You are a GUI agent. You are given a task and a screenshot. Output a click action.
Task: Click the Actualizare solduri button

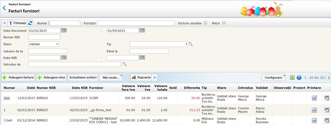coord(83,78)
